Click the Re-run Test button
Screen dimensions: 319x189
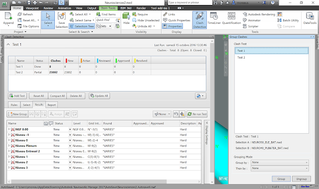click(197, 114)
